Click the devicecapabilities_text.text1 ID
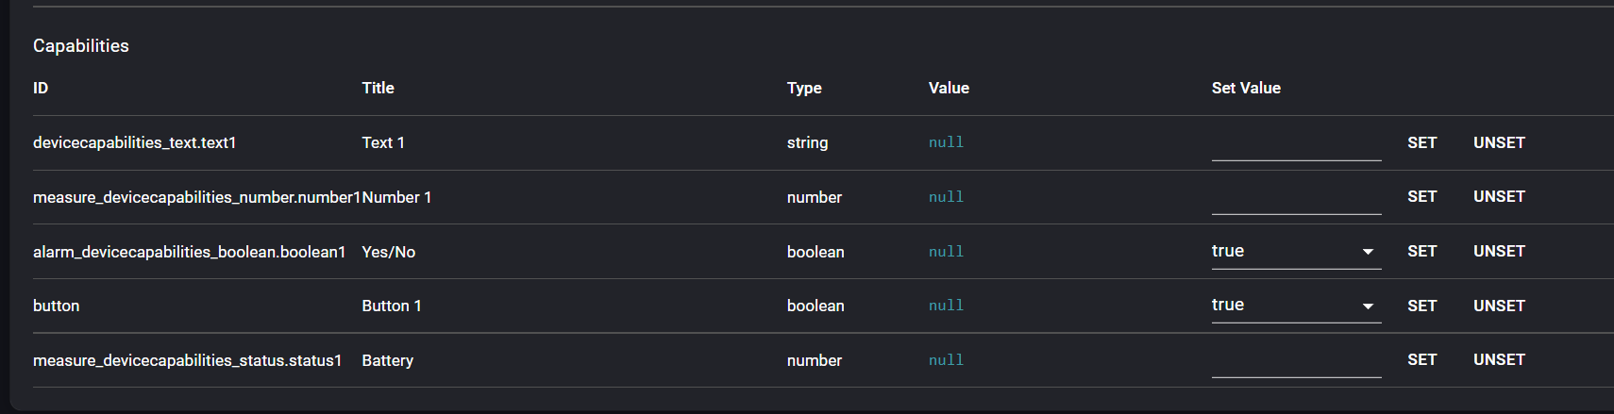This screenshot has width=1614, height=414. 134,142
